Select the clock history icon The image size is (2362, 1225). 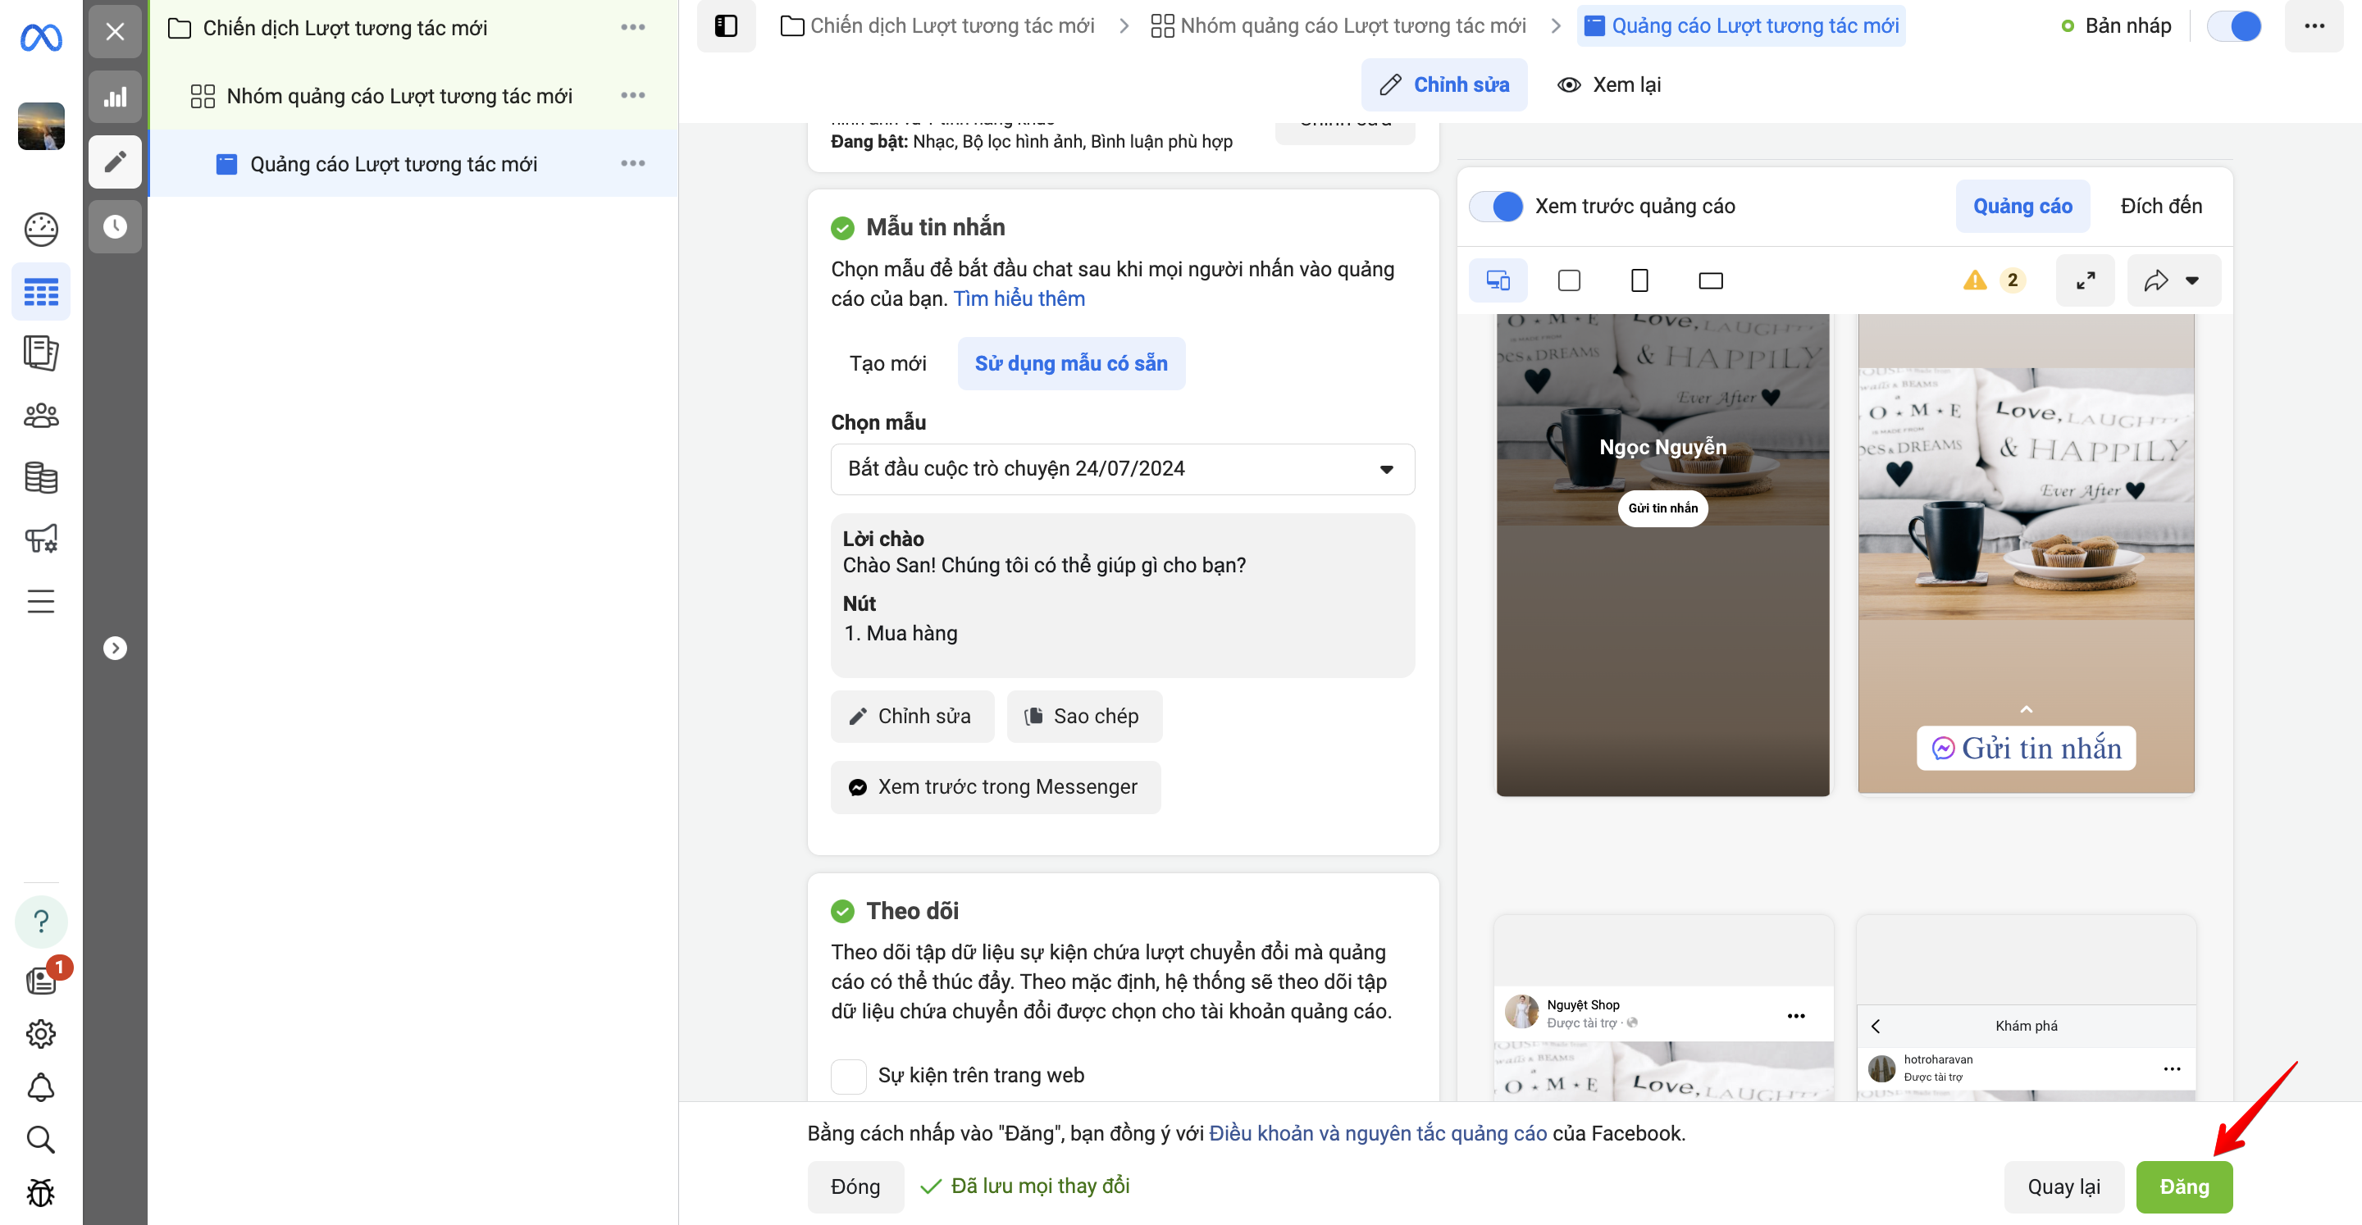click(x=115, y=226)
